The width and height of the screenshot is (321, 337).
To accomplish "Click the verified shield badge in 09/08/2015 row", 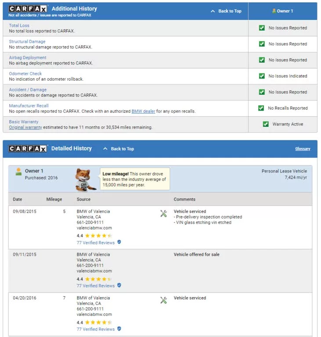I will click(x=119, y=242).
